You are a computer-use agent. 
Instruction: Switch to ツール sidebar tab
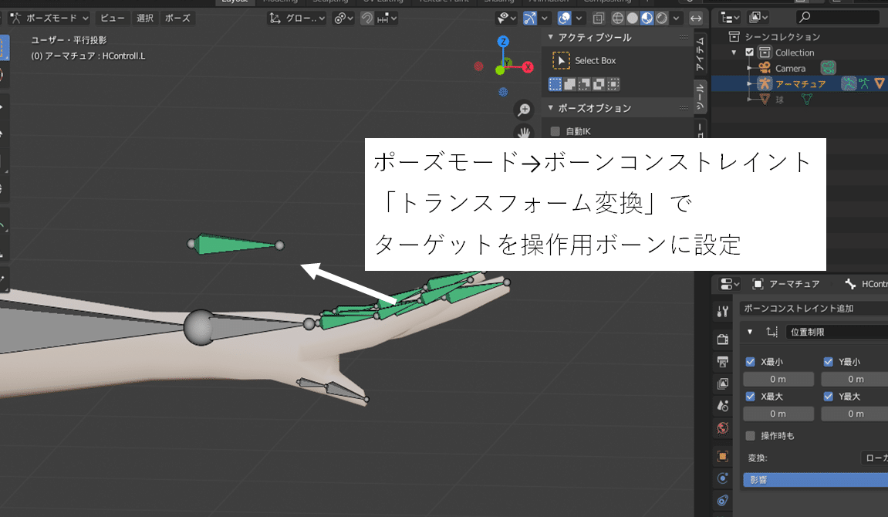(701, 96)
